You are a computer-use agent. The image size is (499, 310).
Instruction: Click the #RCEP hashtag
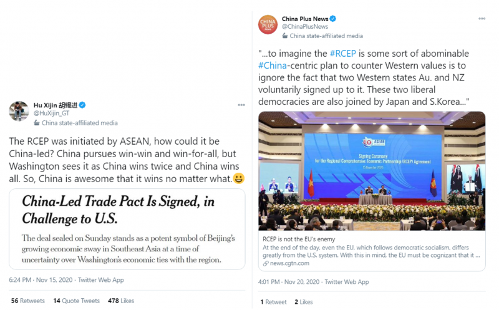coord(342,54)
